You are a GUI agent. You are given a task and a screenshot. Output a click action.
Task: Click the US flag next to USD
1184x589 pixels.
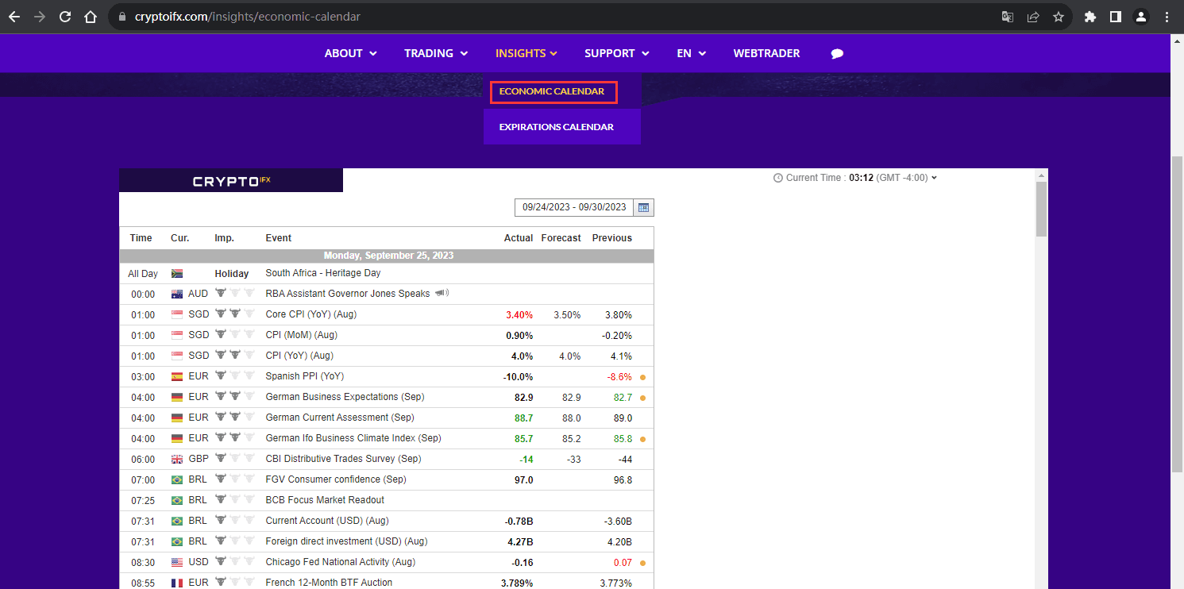(177, 562)
